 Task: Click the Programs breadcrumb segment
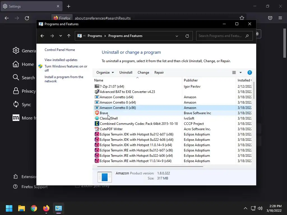(95, 36)
